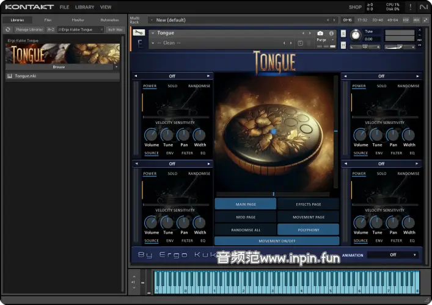This screenshot has width=432, height=305.
Task: Open the FILE menu
Action: coord(65,7)
